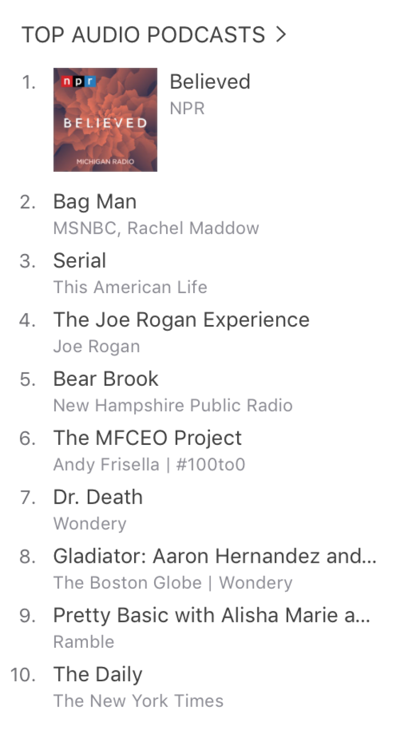Open the Top Audio Podcasts chevron arrow
Image resolution: width=420 pixels, height=738 pixels.
281,34
